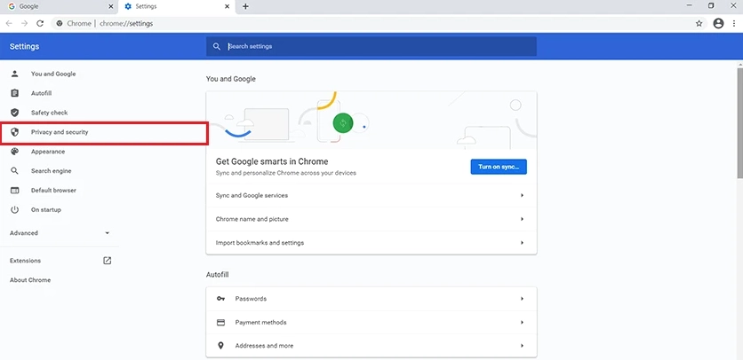
Task: Click the Default browser window icon
Action: tap(15, 190)
